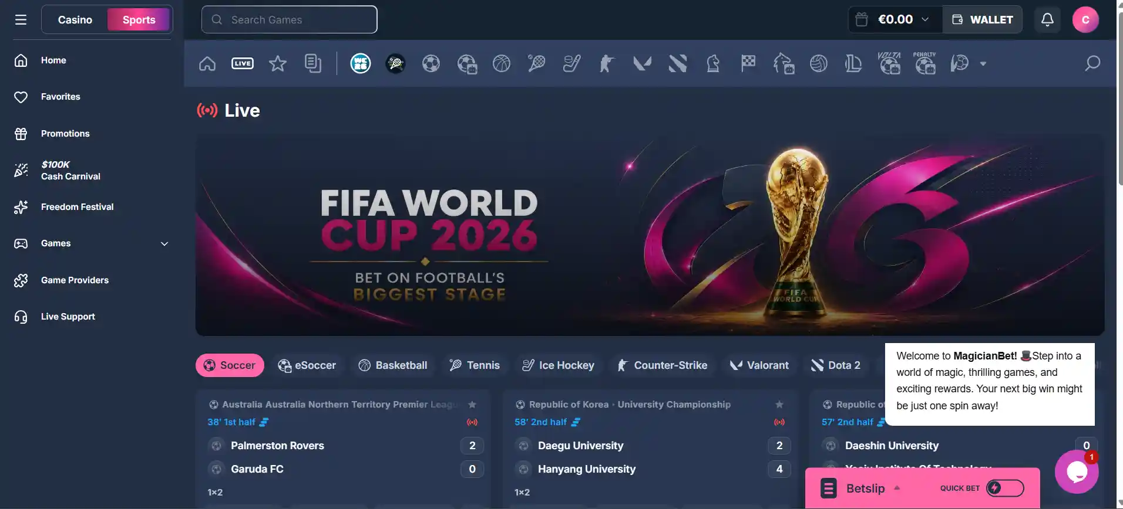Screen dimensions: 1123x509
Task: Select the Valorant icon in toolbar
Action: pyautogui.click(x=642, y=63)
